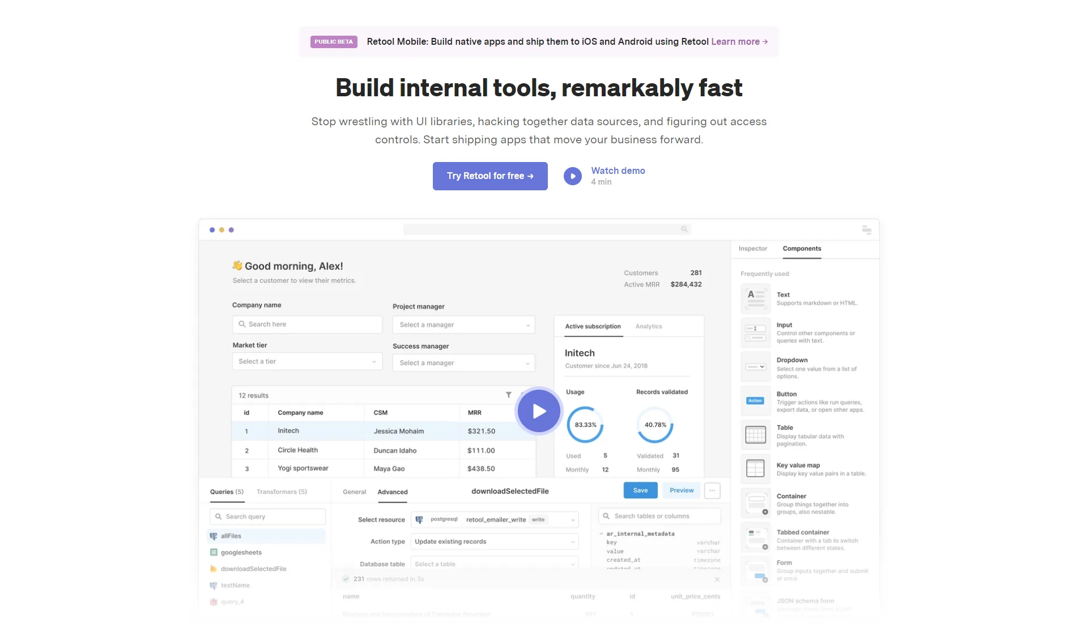This screenshot has width=1077, height=644.
Task: Click the query_4 list item
Action: (x=232, y=602)
